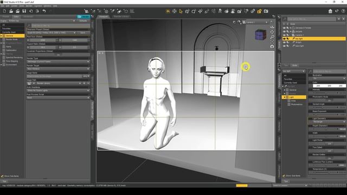Click the white light Color swatch
Image resolution: width=347 pixels, height=195 pixels.
tap(329, 86)
